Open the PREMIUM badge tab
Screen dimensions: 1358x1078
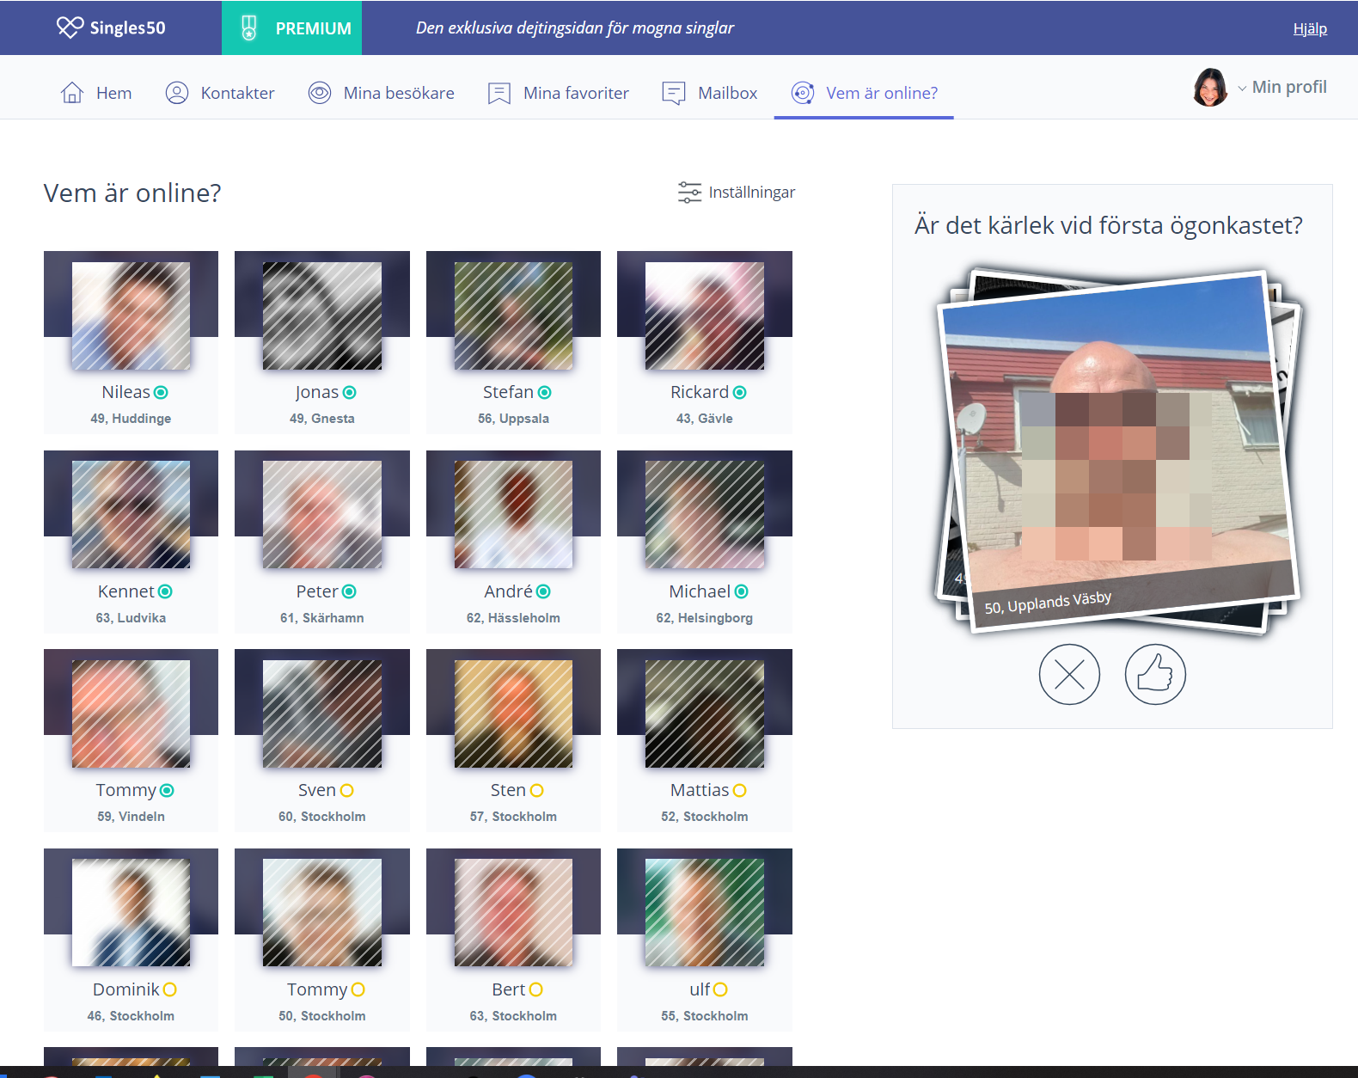[292, 28]
